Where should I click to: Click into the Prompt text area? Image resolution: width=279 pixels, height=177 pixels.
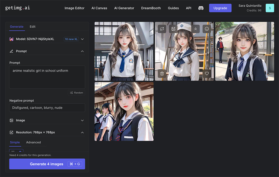47,77
